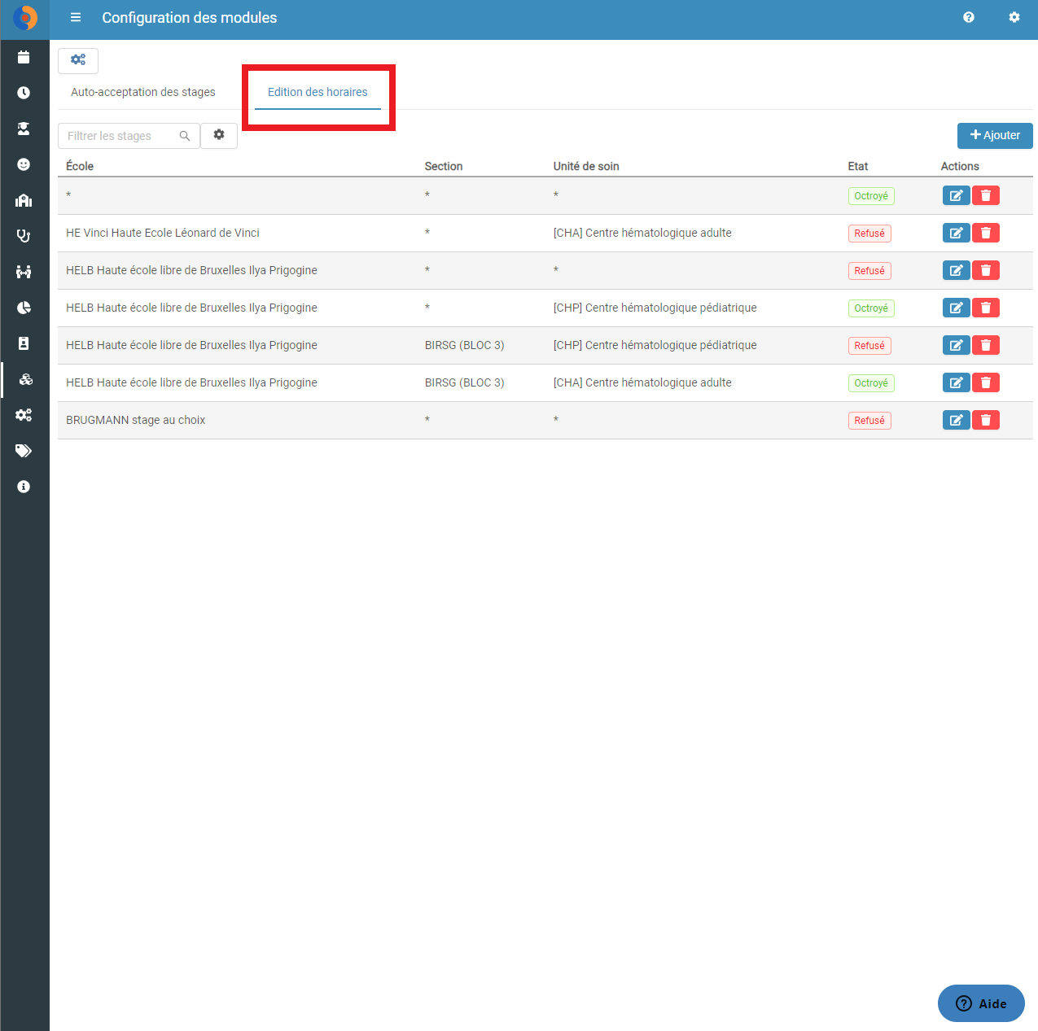Open the stethoscope sidebar icon
This screenshot has width=1038, height=1031.
tap(24, 236)
